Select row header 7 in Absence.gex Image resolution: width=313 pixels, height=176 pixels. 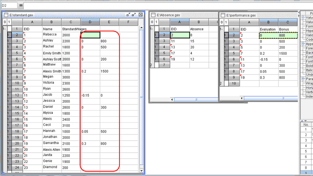[x=164, y=65]
